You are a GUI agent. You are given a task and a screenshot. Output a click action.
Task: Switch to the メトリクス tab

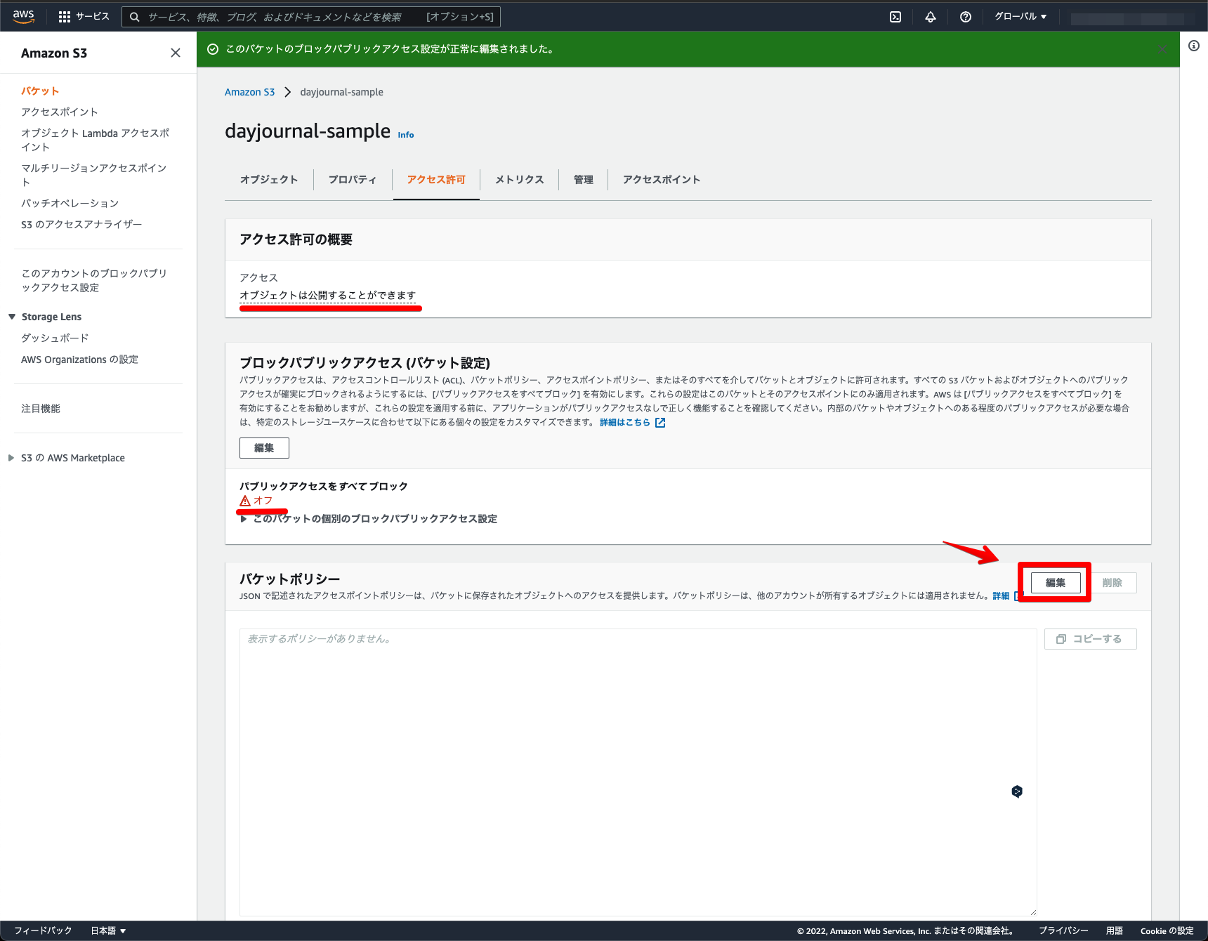(x=520, y=180)
